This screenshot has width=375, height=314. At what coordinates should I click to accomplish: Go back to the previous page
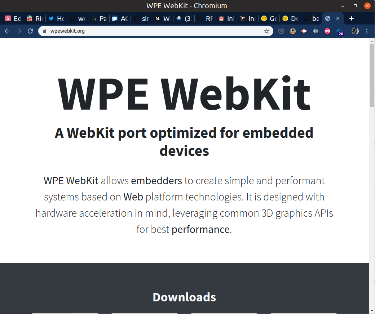7,31
